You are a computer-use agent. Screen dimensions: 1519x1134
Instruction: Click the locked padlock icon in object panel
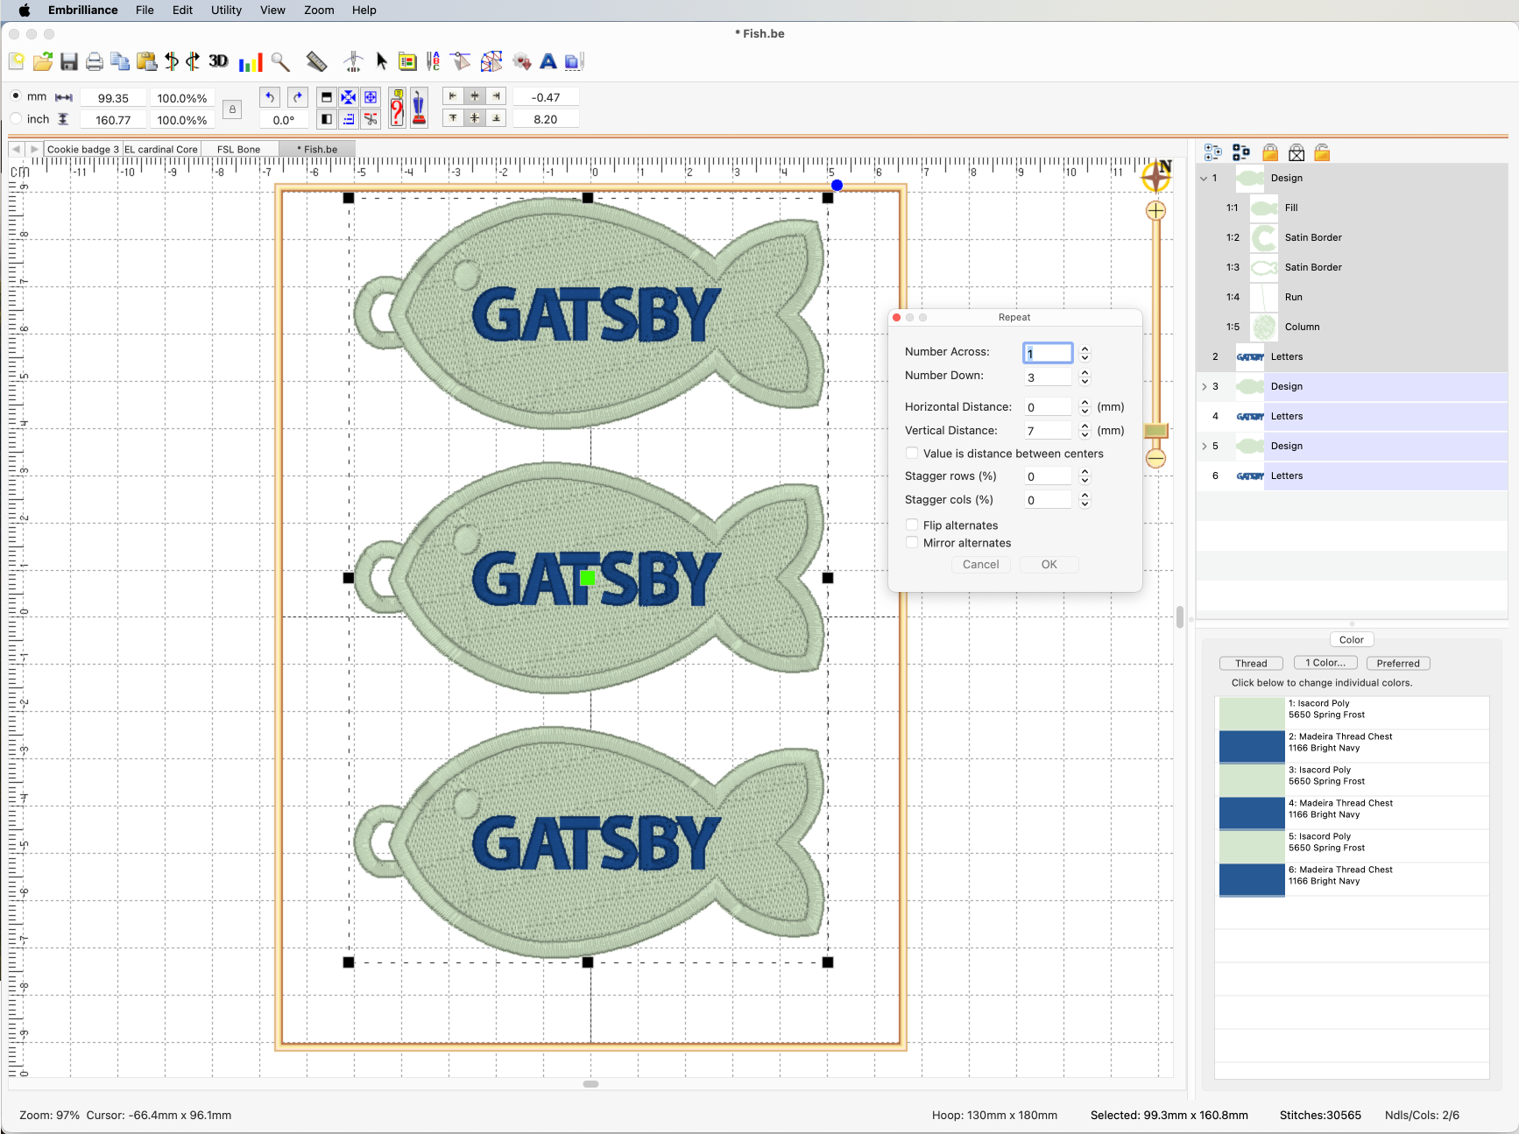(1270, 153)
